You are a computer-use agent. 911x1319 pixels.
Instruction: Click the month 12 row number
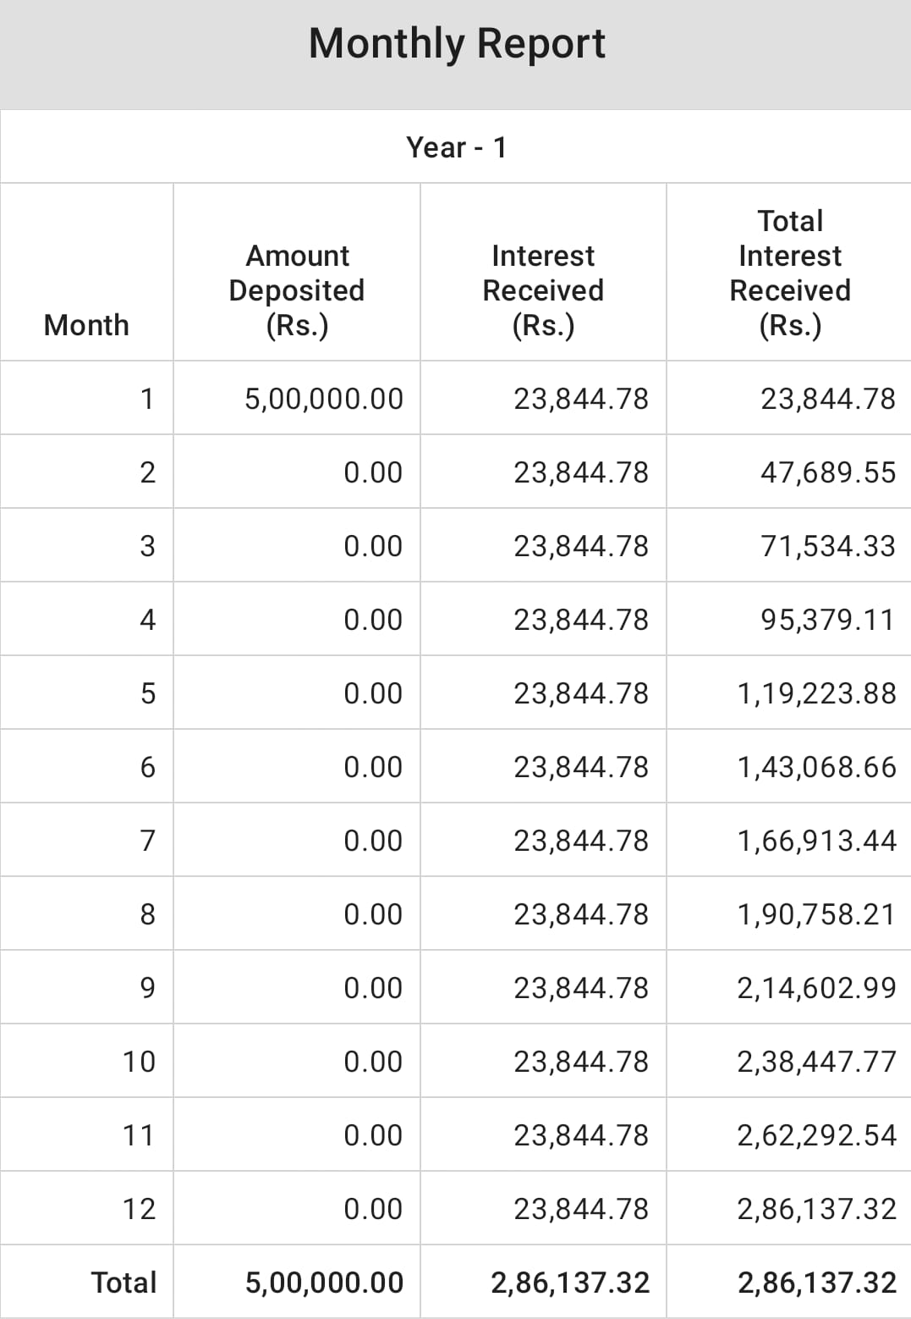coord(139,1209)
